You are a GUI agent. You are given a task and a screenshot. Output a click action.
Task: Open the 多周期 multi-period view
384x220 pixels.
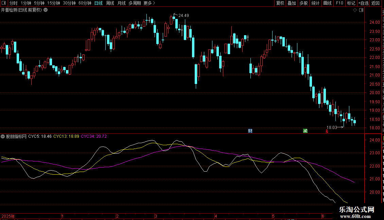(135, 3)
